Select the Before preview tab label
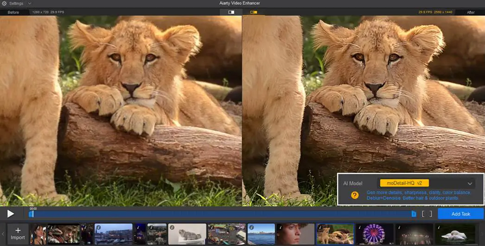The height and width of the screenshot is (246, 485). [x=13, y=12]
